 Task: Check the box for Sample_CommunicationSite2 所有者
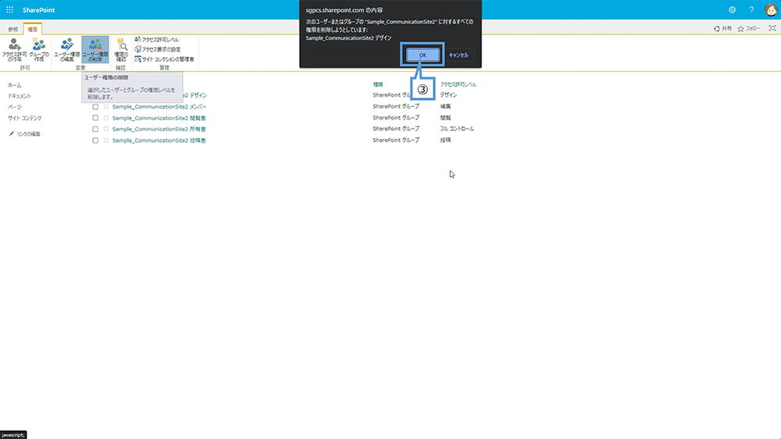95,129
